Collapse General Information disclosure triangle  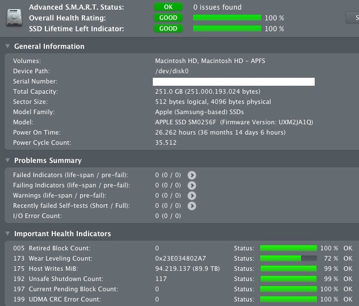[7, 47]
